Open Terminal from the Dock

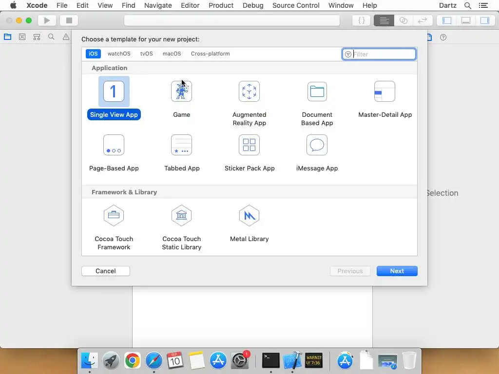(271, 360)
